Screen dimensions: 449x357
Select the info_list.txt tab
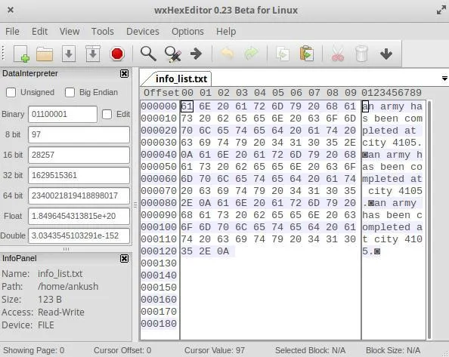pos(181,78)
